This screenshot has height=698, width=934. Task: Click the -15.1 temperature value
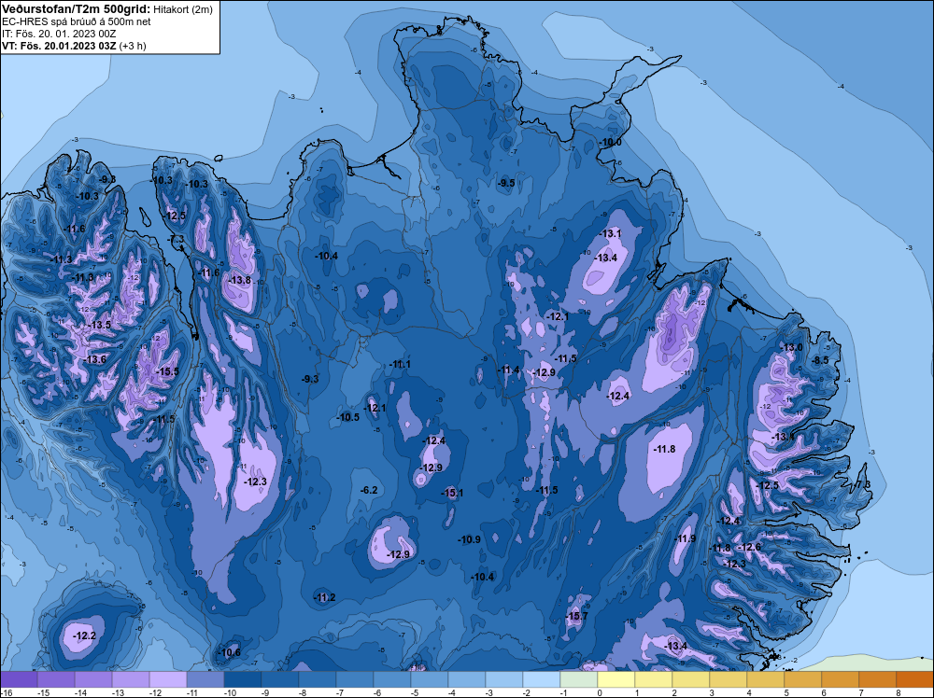pyautogui.click(x=452, y=493)
